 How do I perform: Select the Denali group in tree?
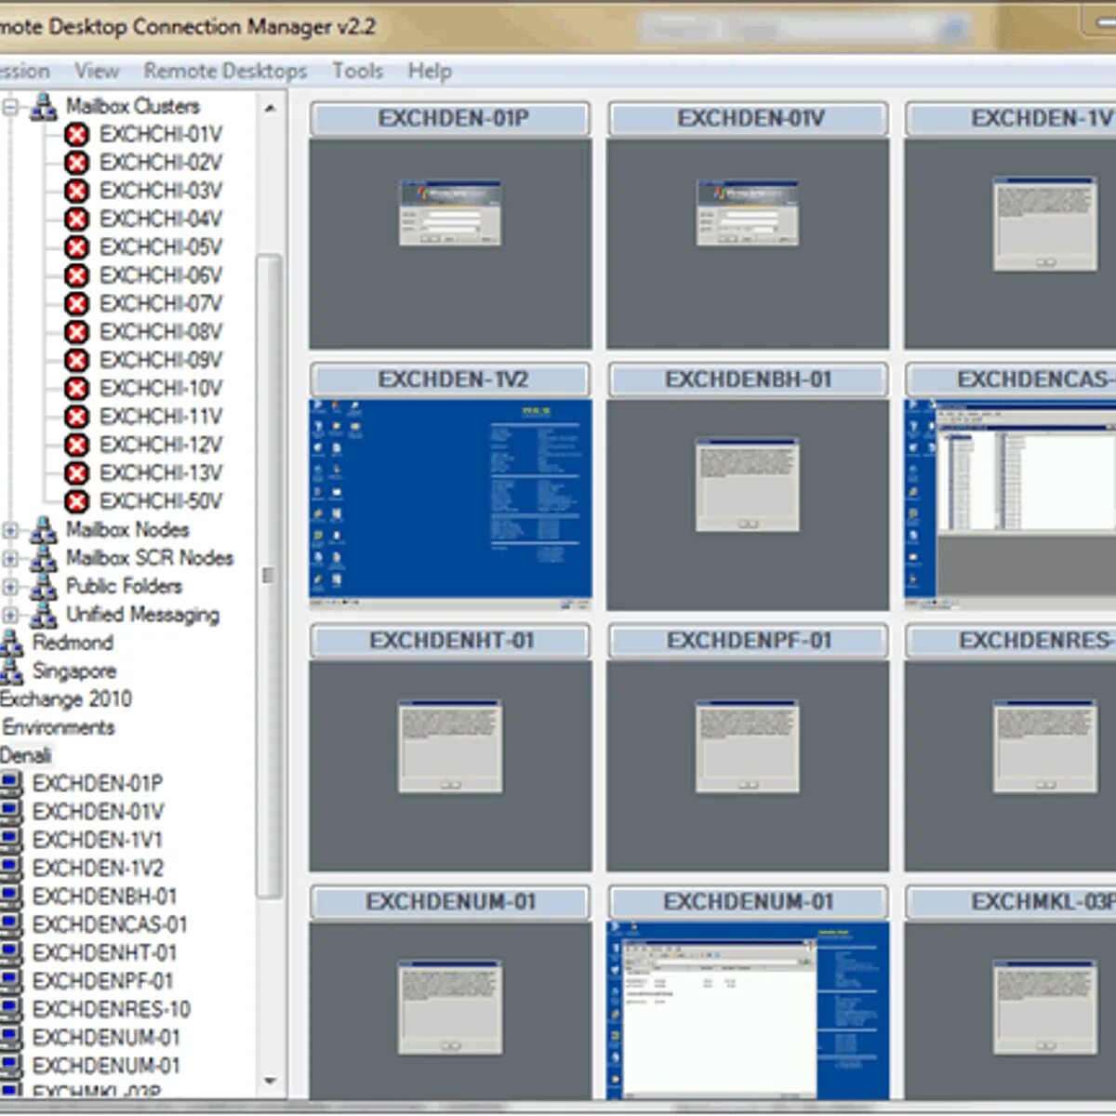point(26,756)
